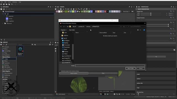Collapse the Material Filters group
The image size is (177, 99).
pyautogui.click(x=1, y=57)
